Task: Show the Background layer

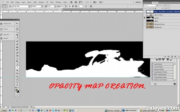Action: pyautogui.click(x=145, y=27)
